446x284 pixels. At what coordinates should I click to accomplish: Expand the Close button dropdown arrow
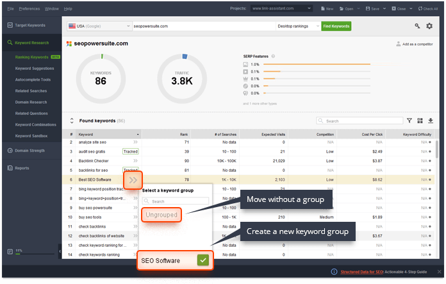point(411,9)
